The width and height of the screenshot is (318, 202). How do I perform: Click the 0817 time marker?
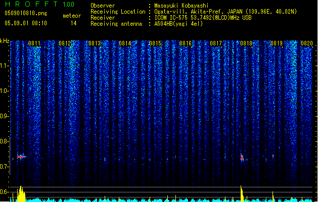click(x=216, y=43)
